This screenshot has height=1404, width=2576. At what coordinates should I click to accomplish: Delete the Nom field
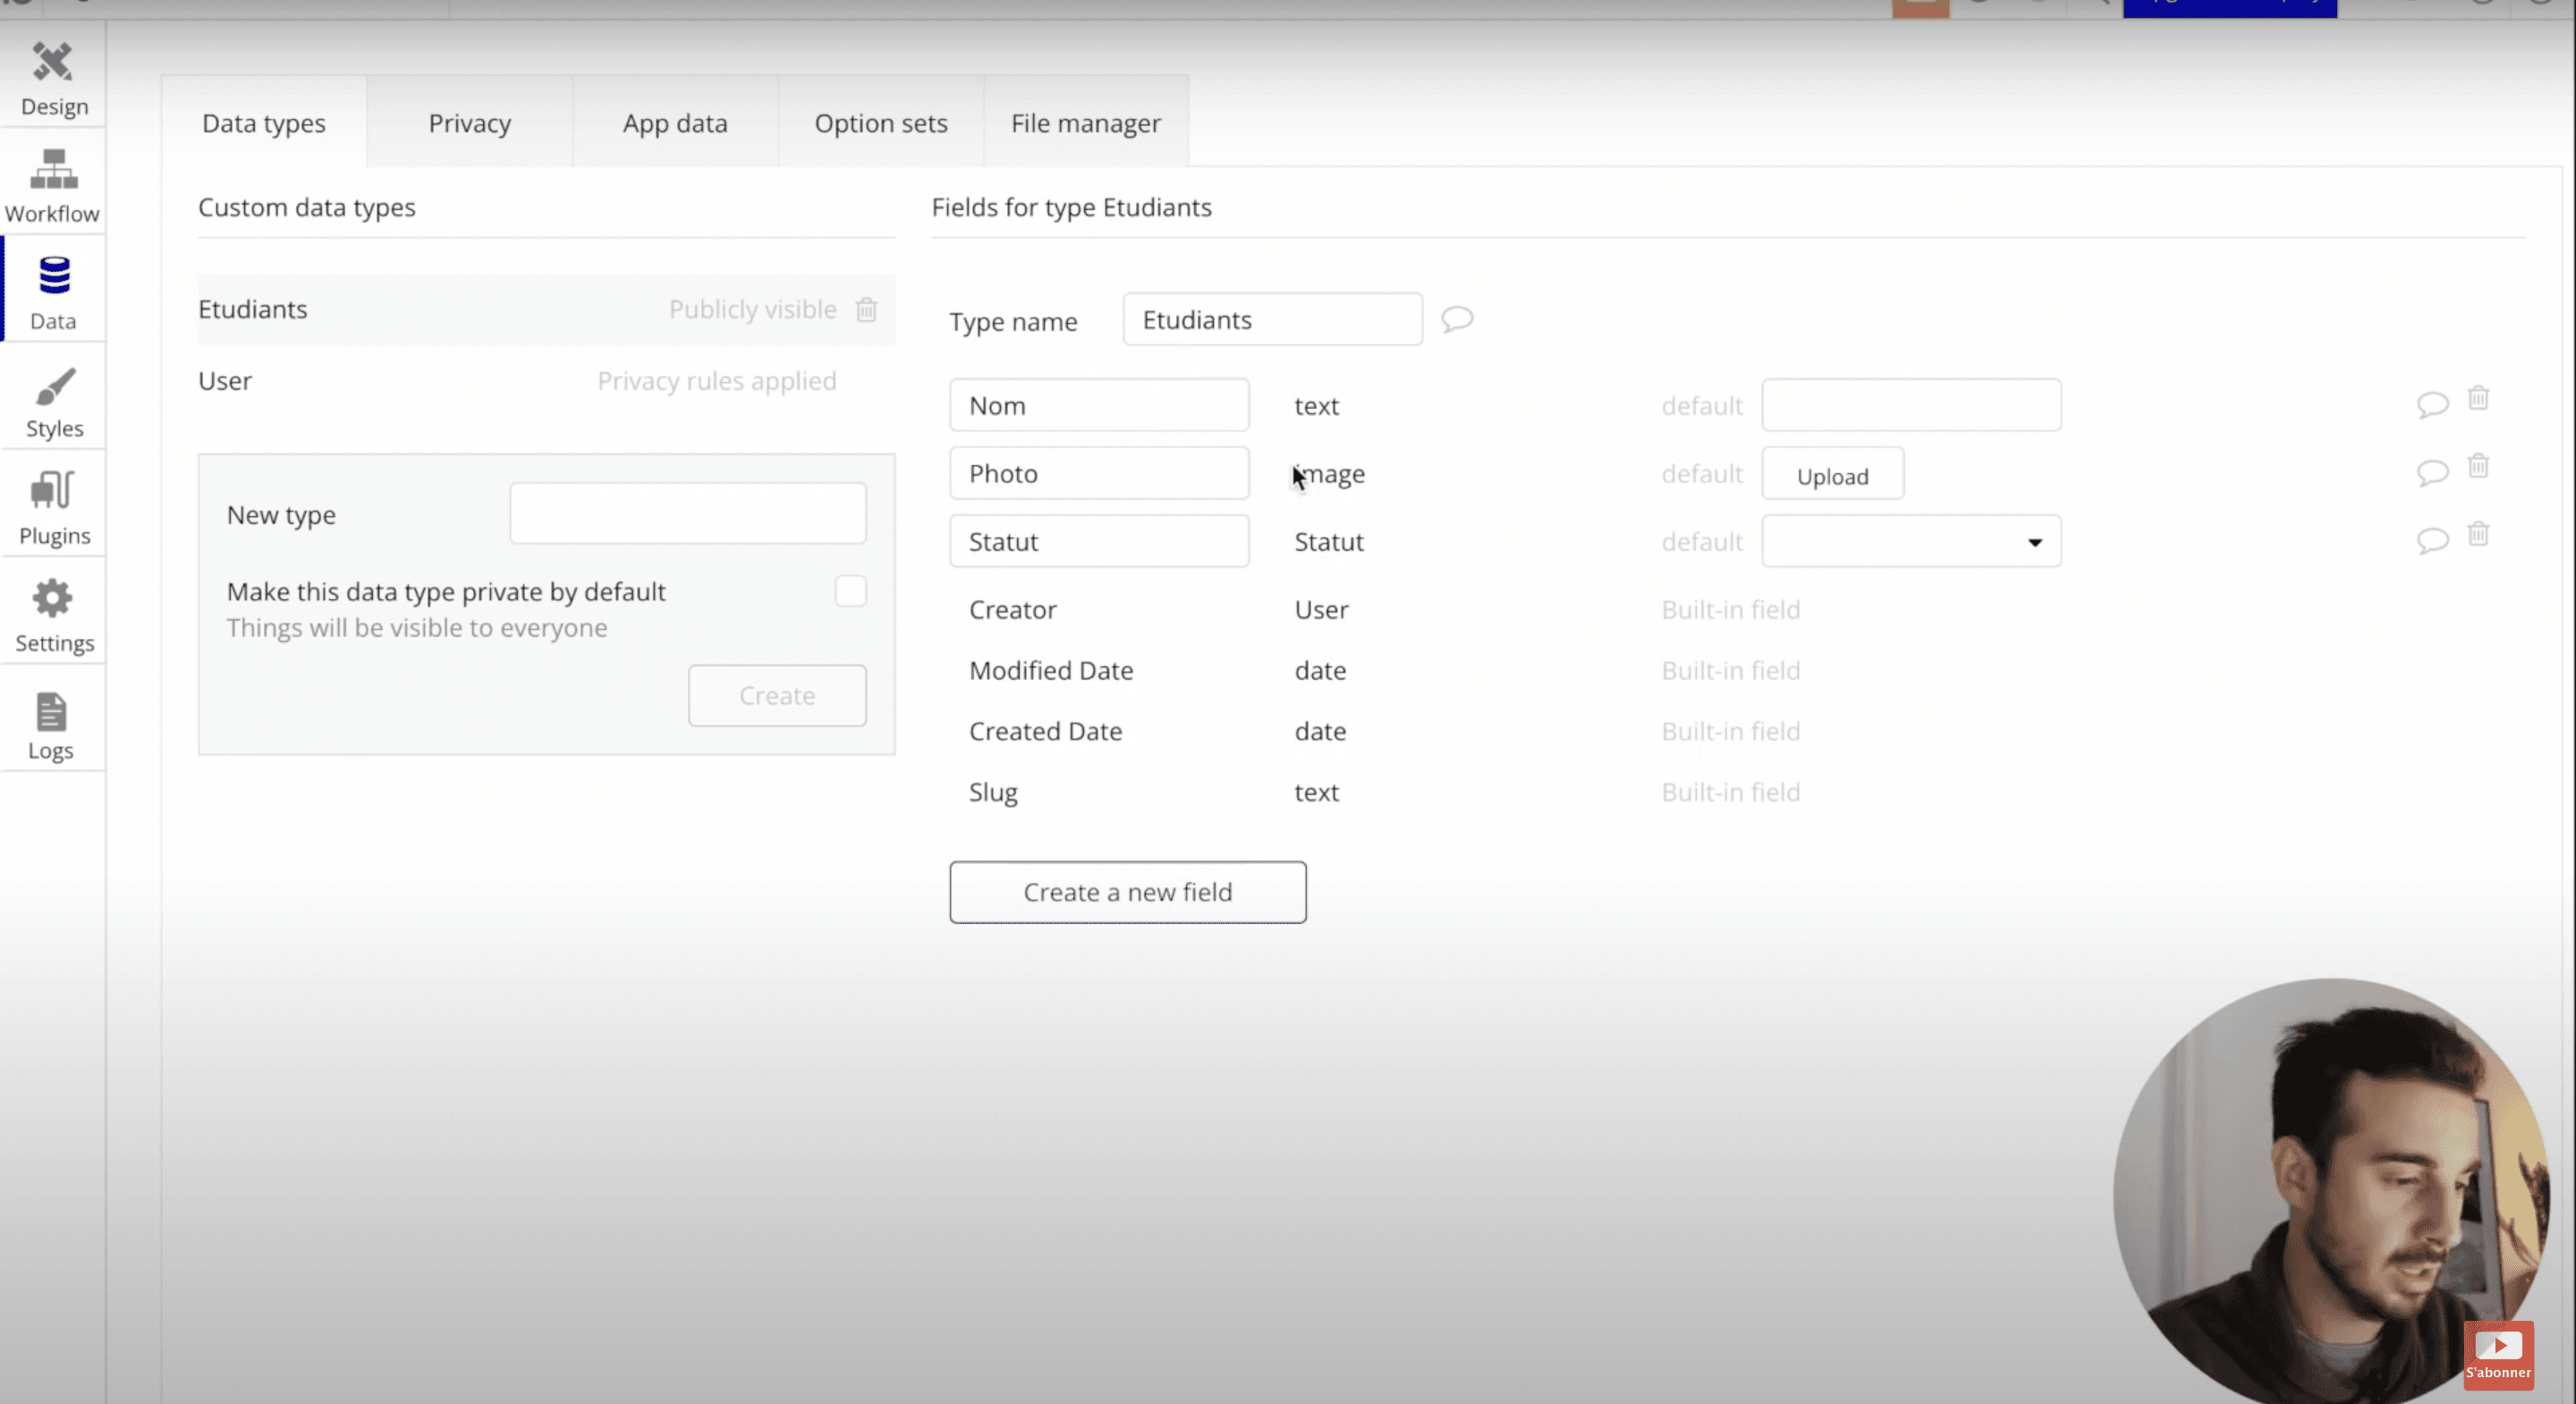2477,398
